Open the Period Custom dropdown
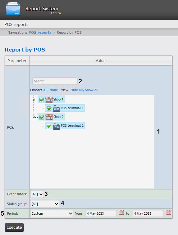178x235 pixels. pyautogui.click(x=52, y=213)
